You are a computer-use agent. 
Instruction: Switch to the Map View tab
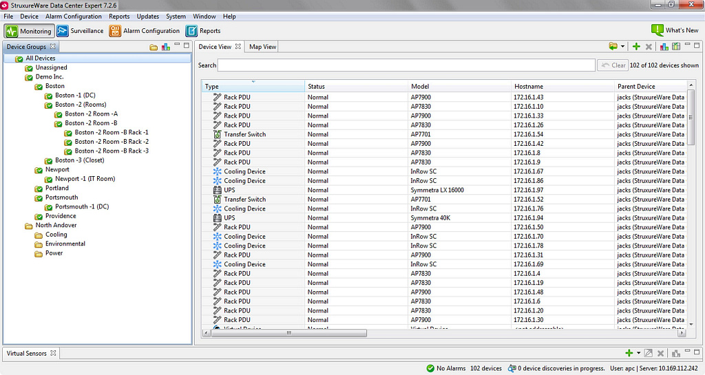[262, 47]
